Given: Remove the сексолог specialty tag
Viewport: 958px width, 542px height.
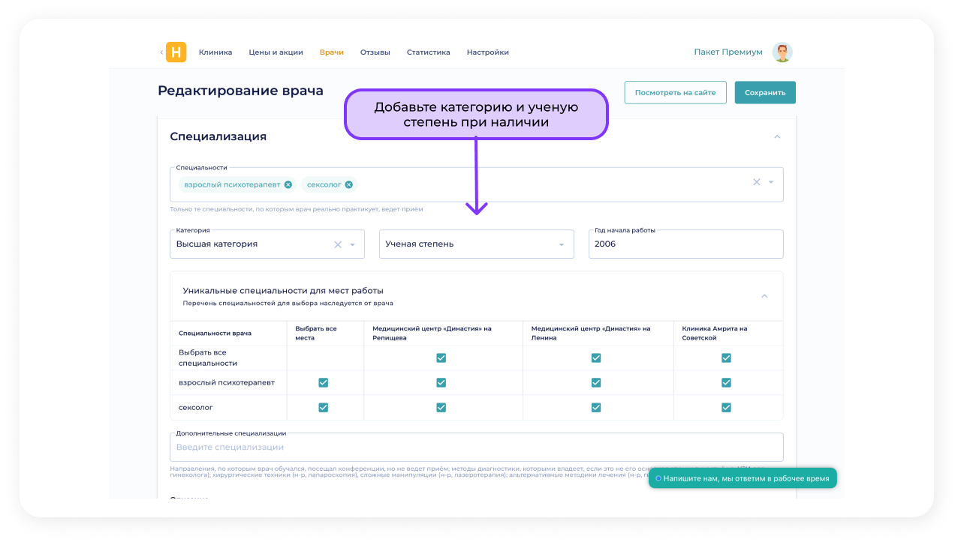Looking at the screenshot, I should tap(348, 184).
